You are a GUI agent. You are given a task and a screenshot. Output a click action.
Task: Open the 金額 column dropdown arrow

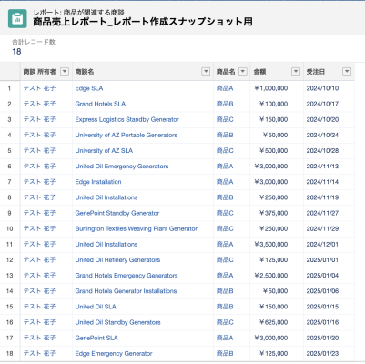click(x=296, y=72)
